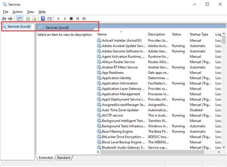Sort by the Status column header

177,34
